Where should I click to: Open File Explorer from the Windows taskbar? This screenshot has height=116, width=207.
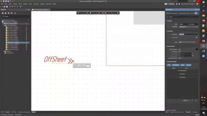point(203,16)
